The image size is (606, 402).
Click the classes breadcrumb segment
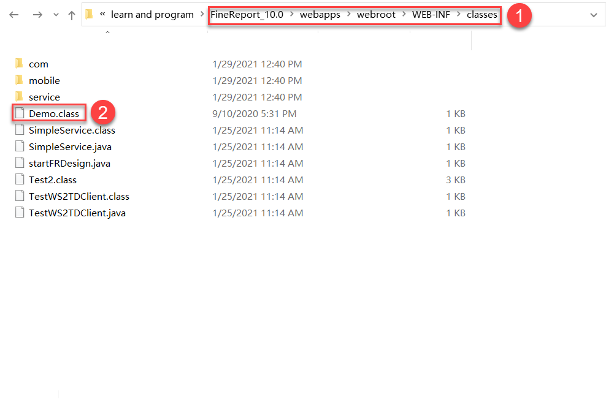482,14
